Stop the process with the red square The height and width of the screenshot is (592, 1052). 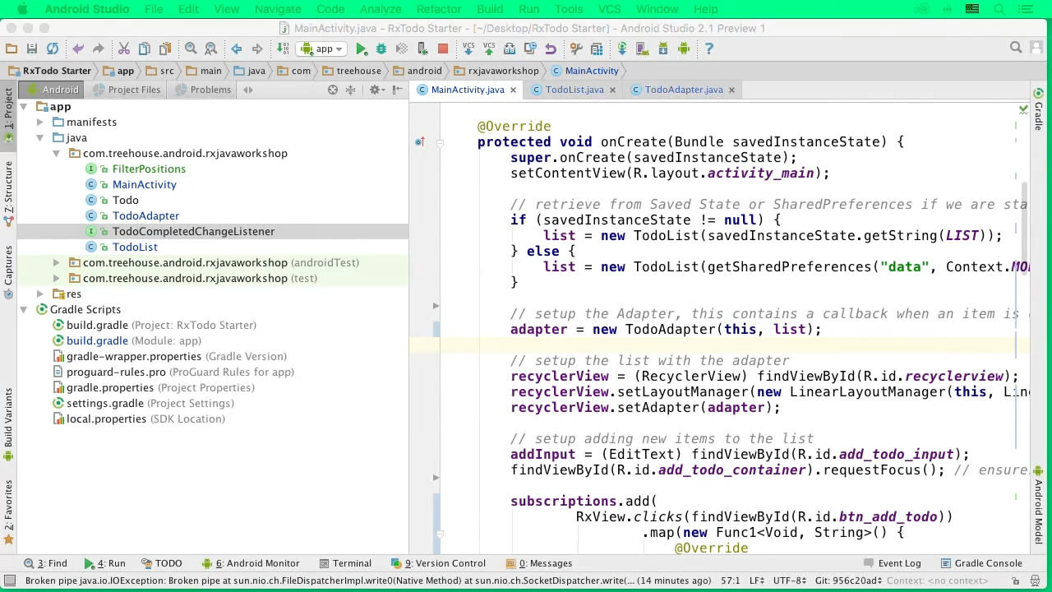click(x=443, y=49)
